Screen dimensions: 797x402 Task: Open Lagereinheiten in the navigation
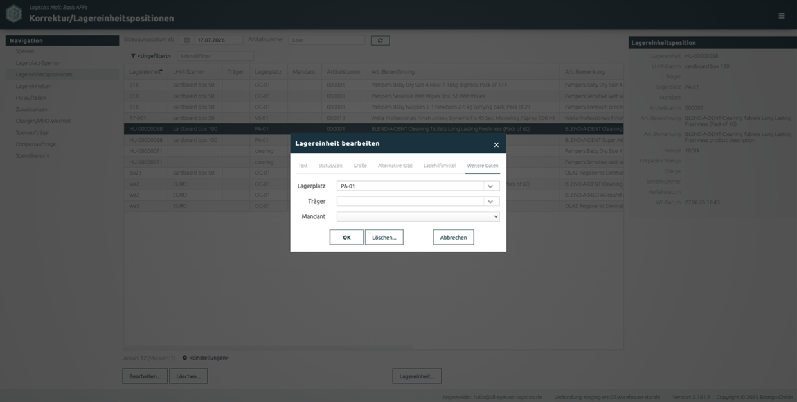(x=33, y=86)
